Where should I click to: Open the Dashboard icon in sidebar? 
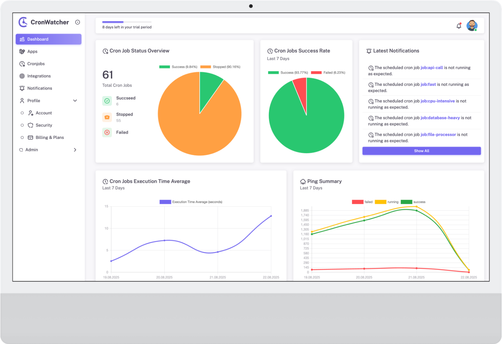coord(22,39)
